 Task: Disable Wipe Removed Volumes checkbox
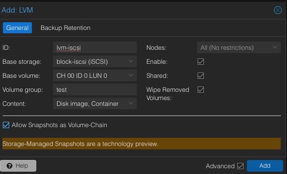click(x=201, y=89)
